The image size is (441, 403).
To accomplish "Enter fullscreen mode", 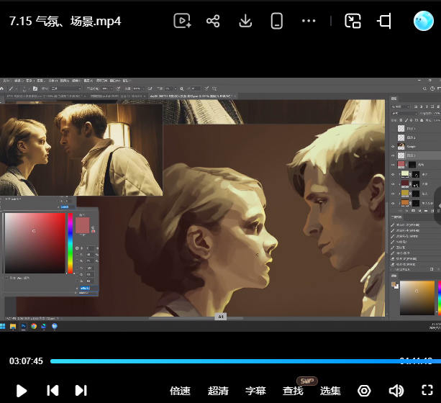I will click(427, 390).
